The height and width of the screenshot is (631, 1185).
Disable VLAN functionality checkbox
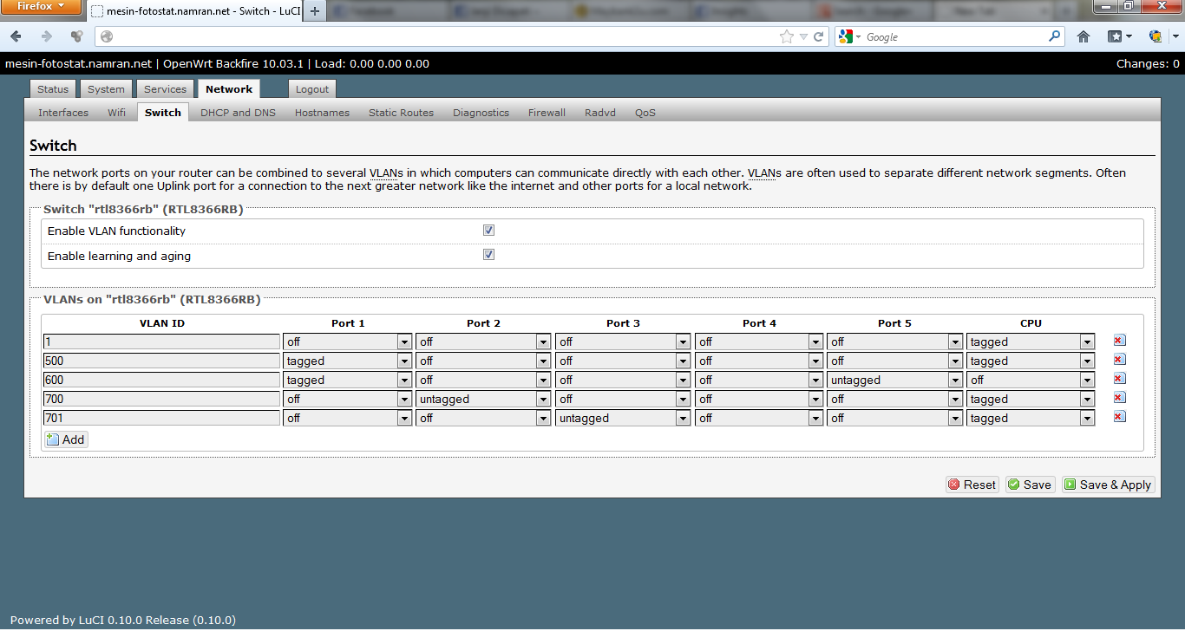[489, 231]
